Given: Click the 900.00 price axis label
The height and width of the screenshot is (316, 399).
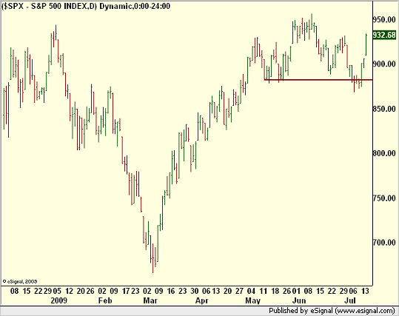Looking at the screenshot, I should (x=384, y=64).
